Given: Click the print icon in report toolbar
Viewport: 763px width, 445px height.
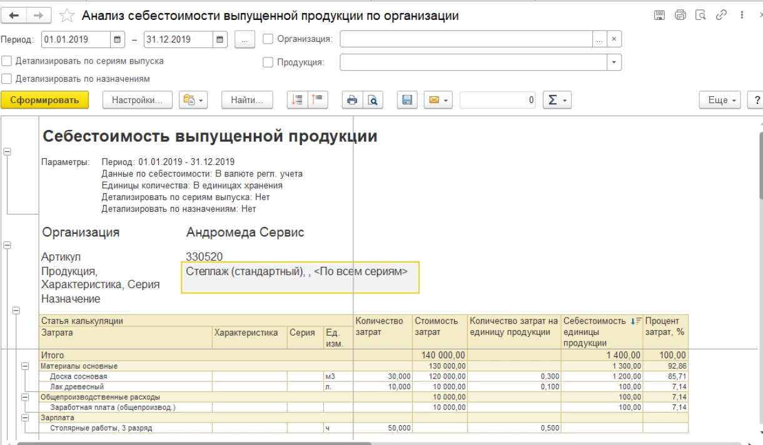Looking at the screenshot, I should coord(352,100).
